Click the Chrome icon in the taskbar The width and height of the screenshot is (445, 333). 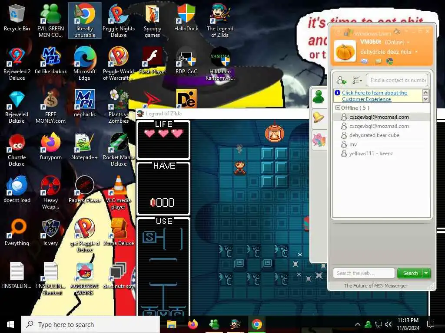256,324
